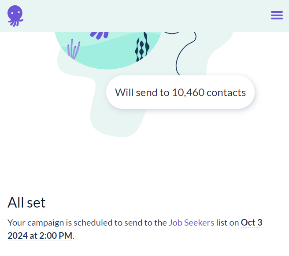Open the hamburger navigation menu
289x256 pixels.
[x=277, y=15]
